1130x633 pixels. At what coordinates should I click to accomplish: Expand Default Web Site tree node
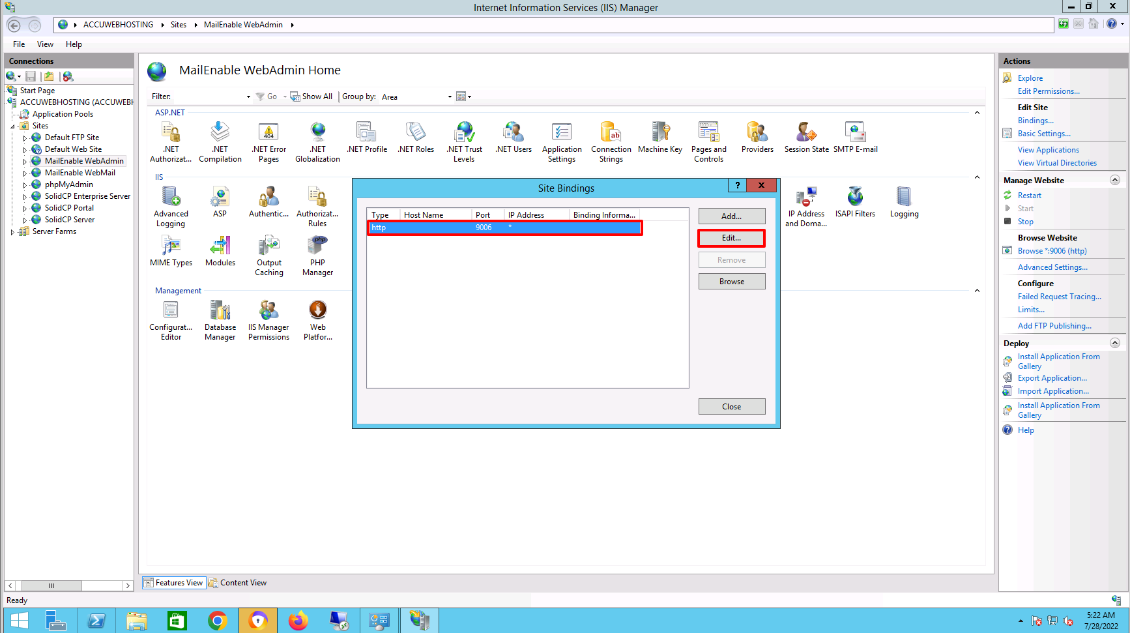click(25, 150)
